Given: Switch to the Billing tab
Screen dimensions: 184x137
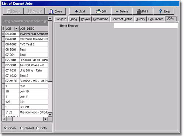Looking at the screenshot, I should (73, 19).
